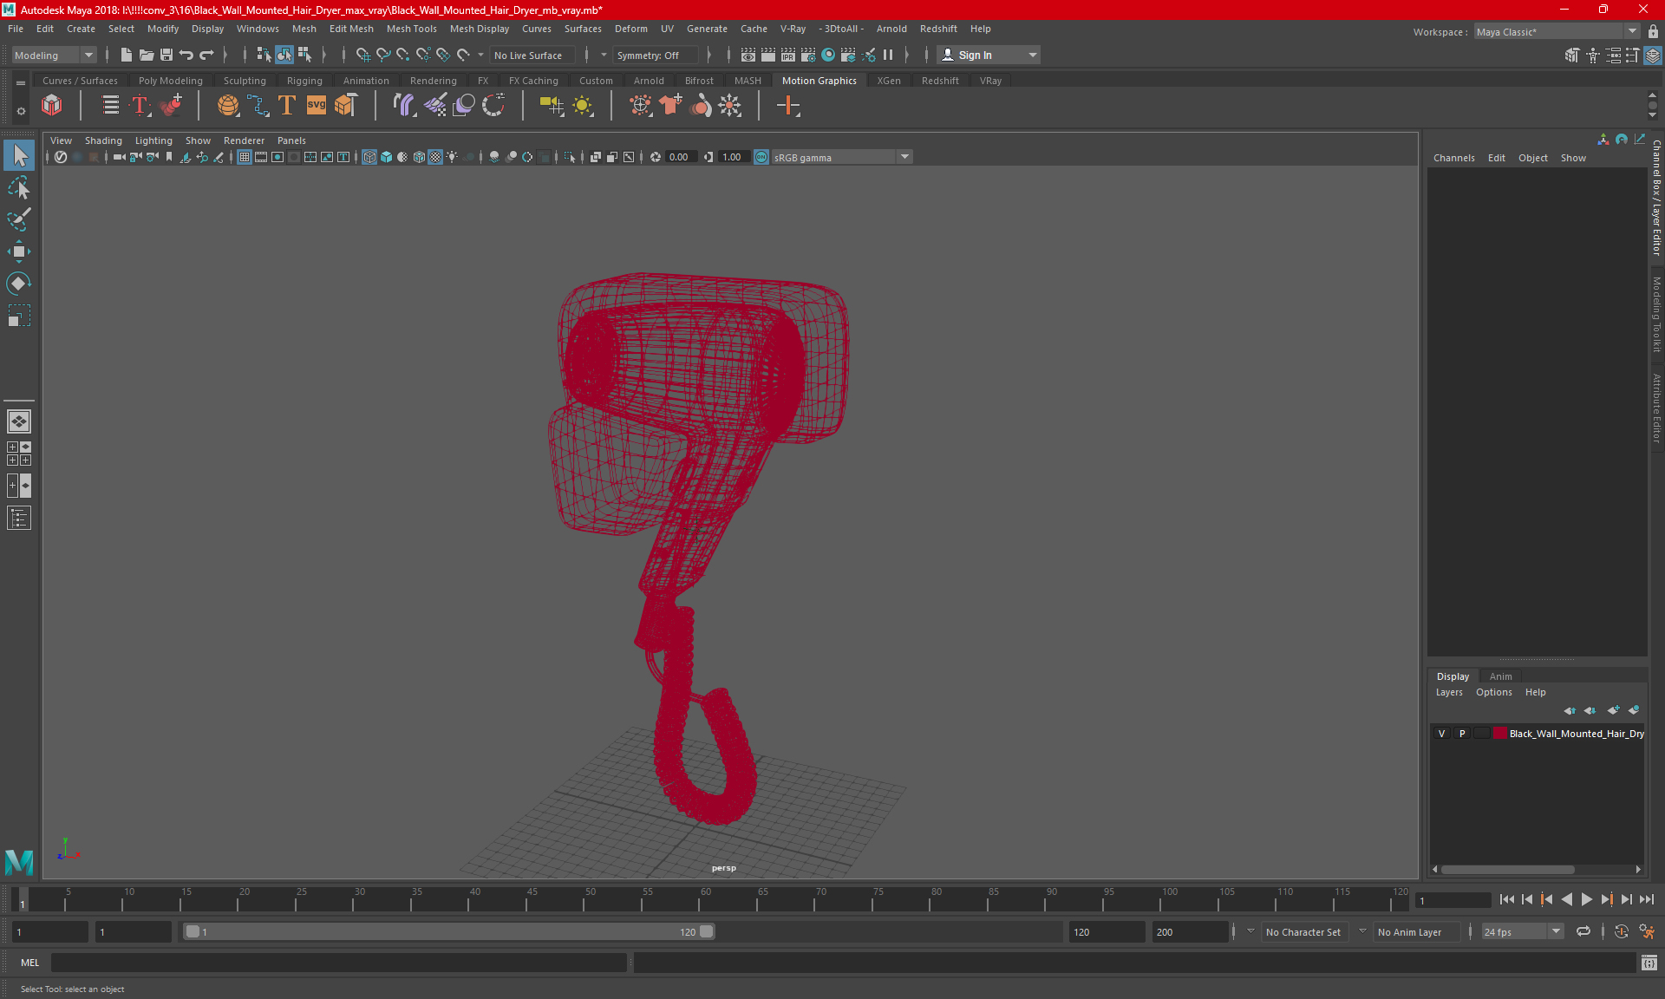1665x999 pixels.
Task: Click the move layer up icon
Action: point(1570,710)
